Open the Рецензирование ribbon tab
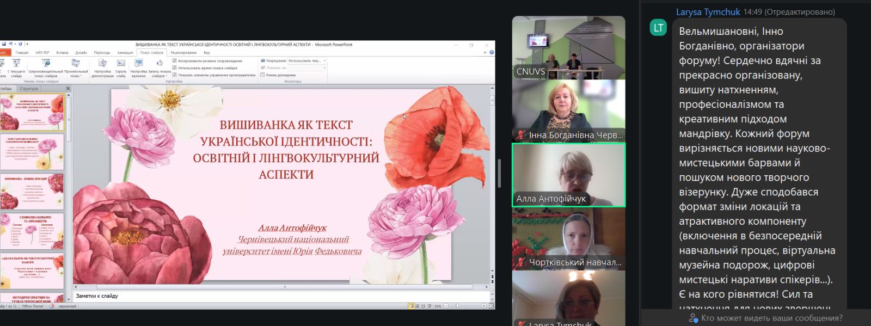Image resolution: width=871 pixels, height=326 pixels. pos(183,52)
